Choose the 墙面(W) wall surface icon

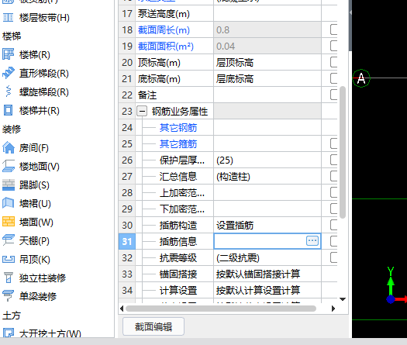click(x=9, y=222)
